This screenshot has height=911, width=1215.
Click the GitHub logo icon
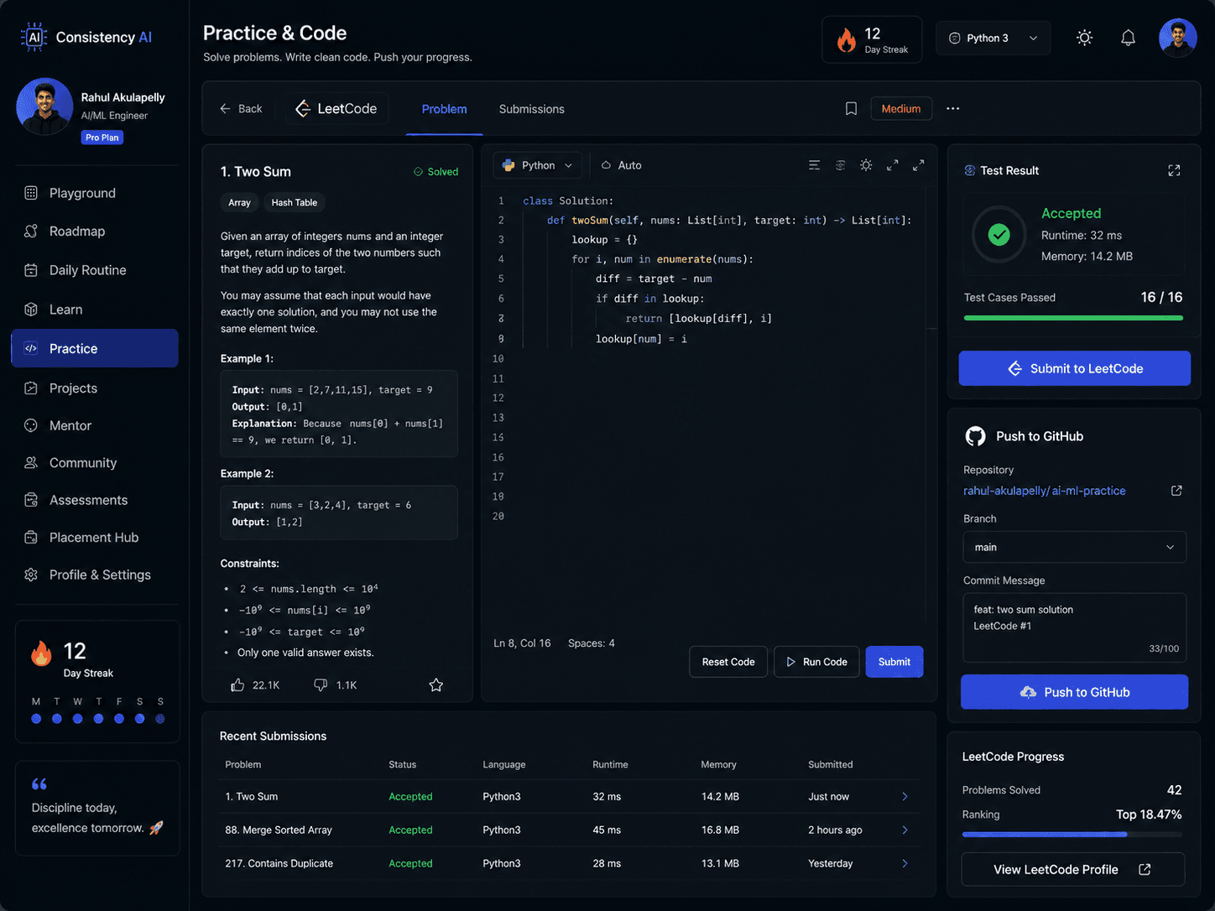(975, 436)
